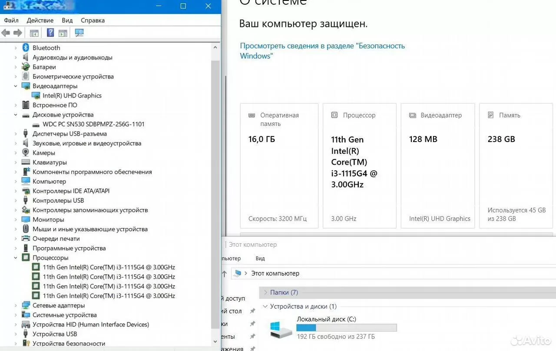Open the Вид menu in Device Manager

[x=67, y=20]
